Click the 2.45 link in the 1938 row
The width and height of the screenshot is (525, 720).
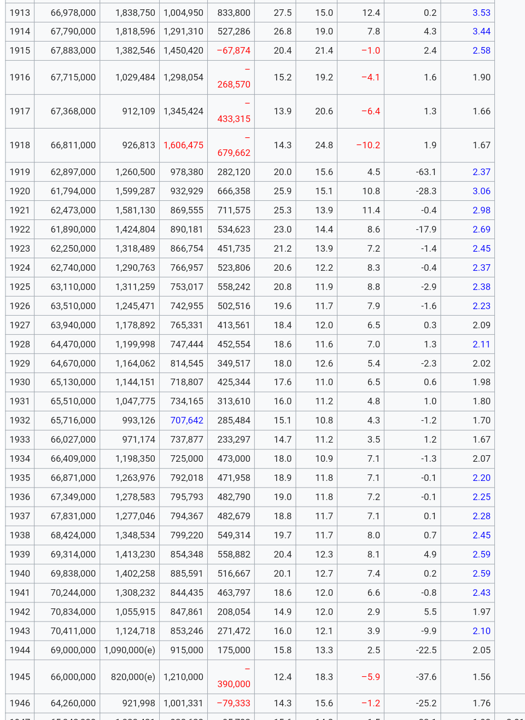(481, 536)
